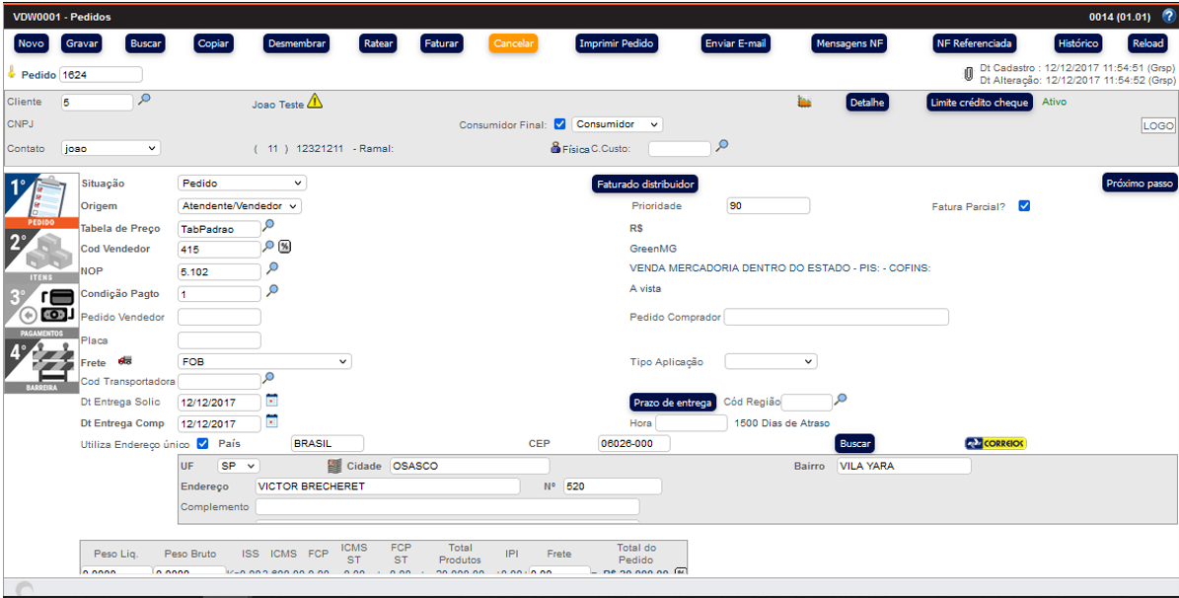This screenshot has height=598, width=1179.
Task: Click the Pedido Comprador input field
Action: tap(837, 317)
